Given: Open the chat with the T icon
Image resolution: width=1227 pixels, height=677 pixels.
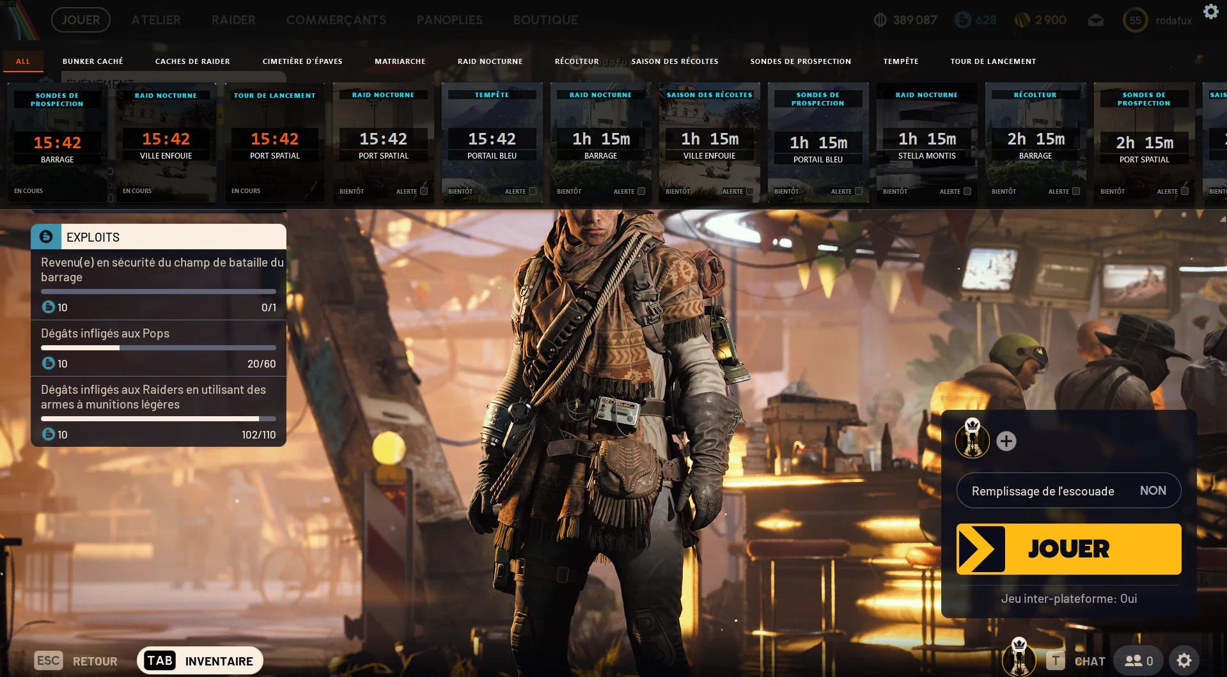Looking at the screenshot, I should 1056,660.
